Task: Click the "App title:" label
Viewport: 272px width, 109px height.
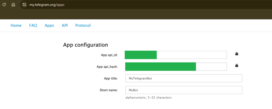Action: 111,78
